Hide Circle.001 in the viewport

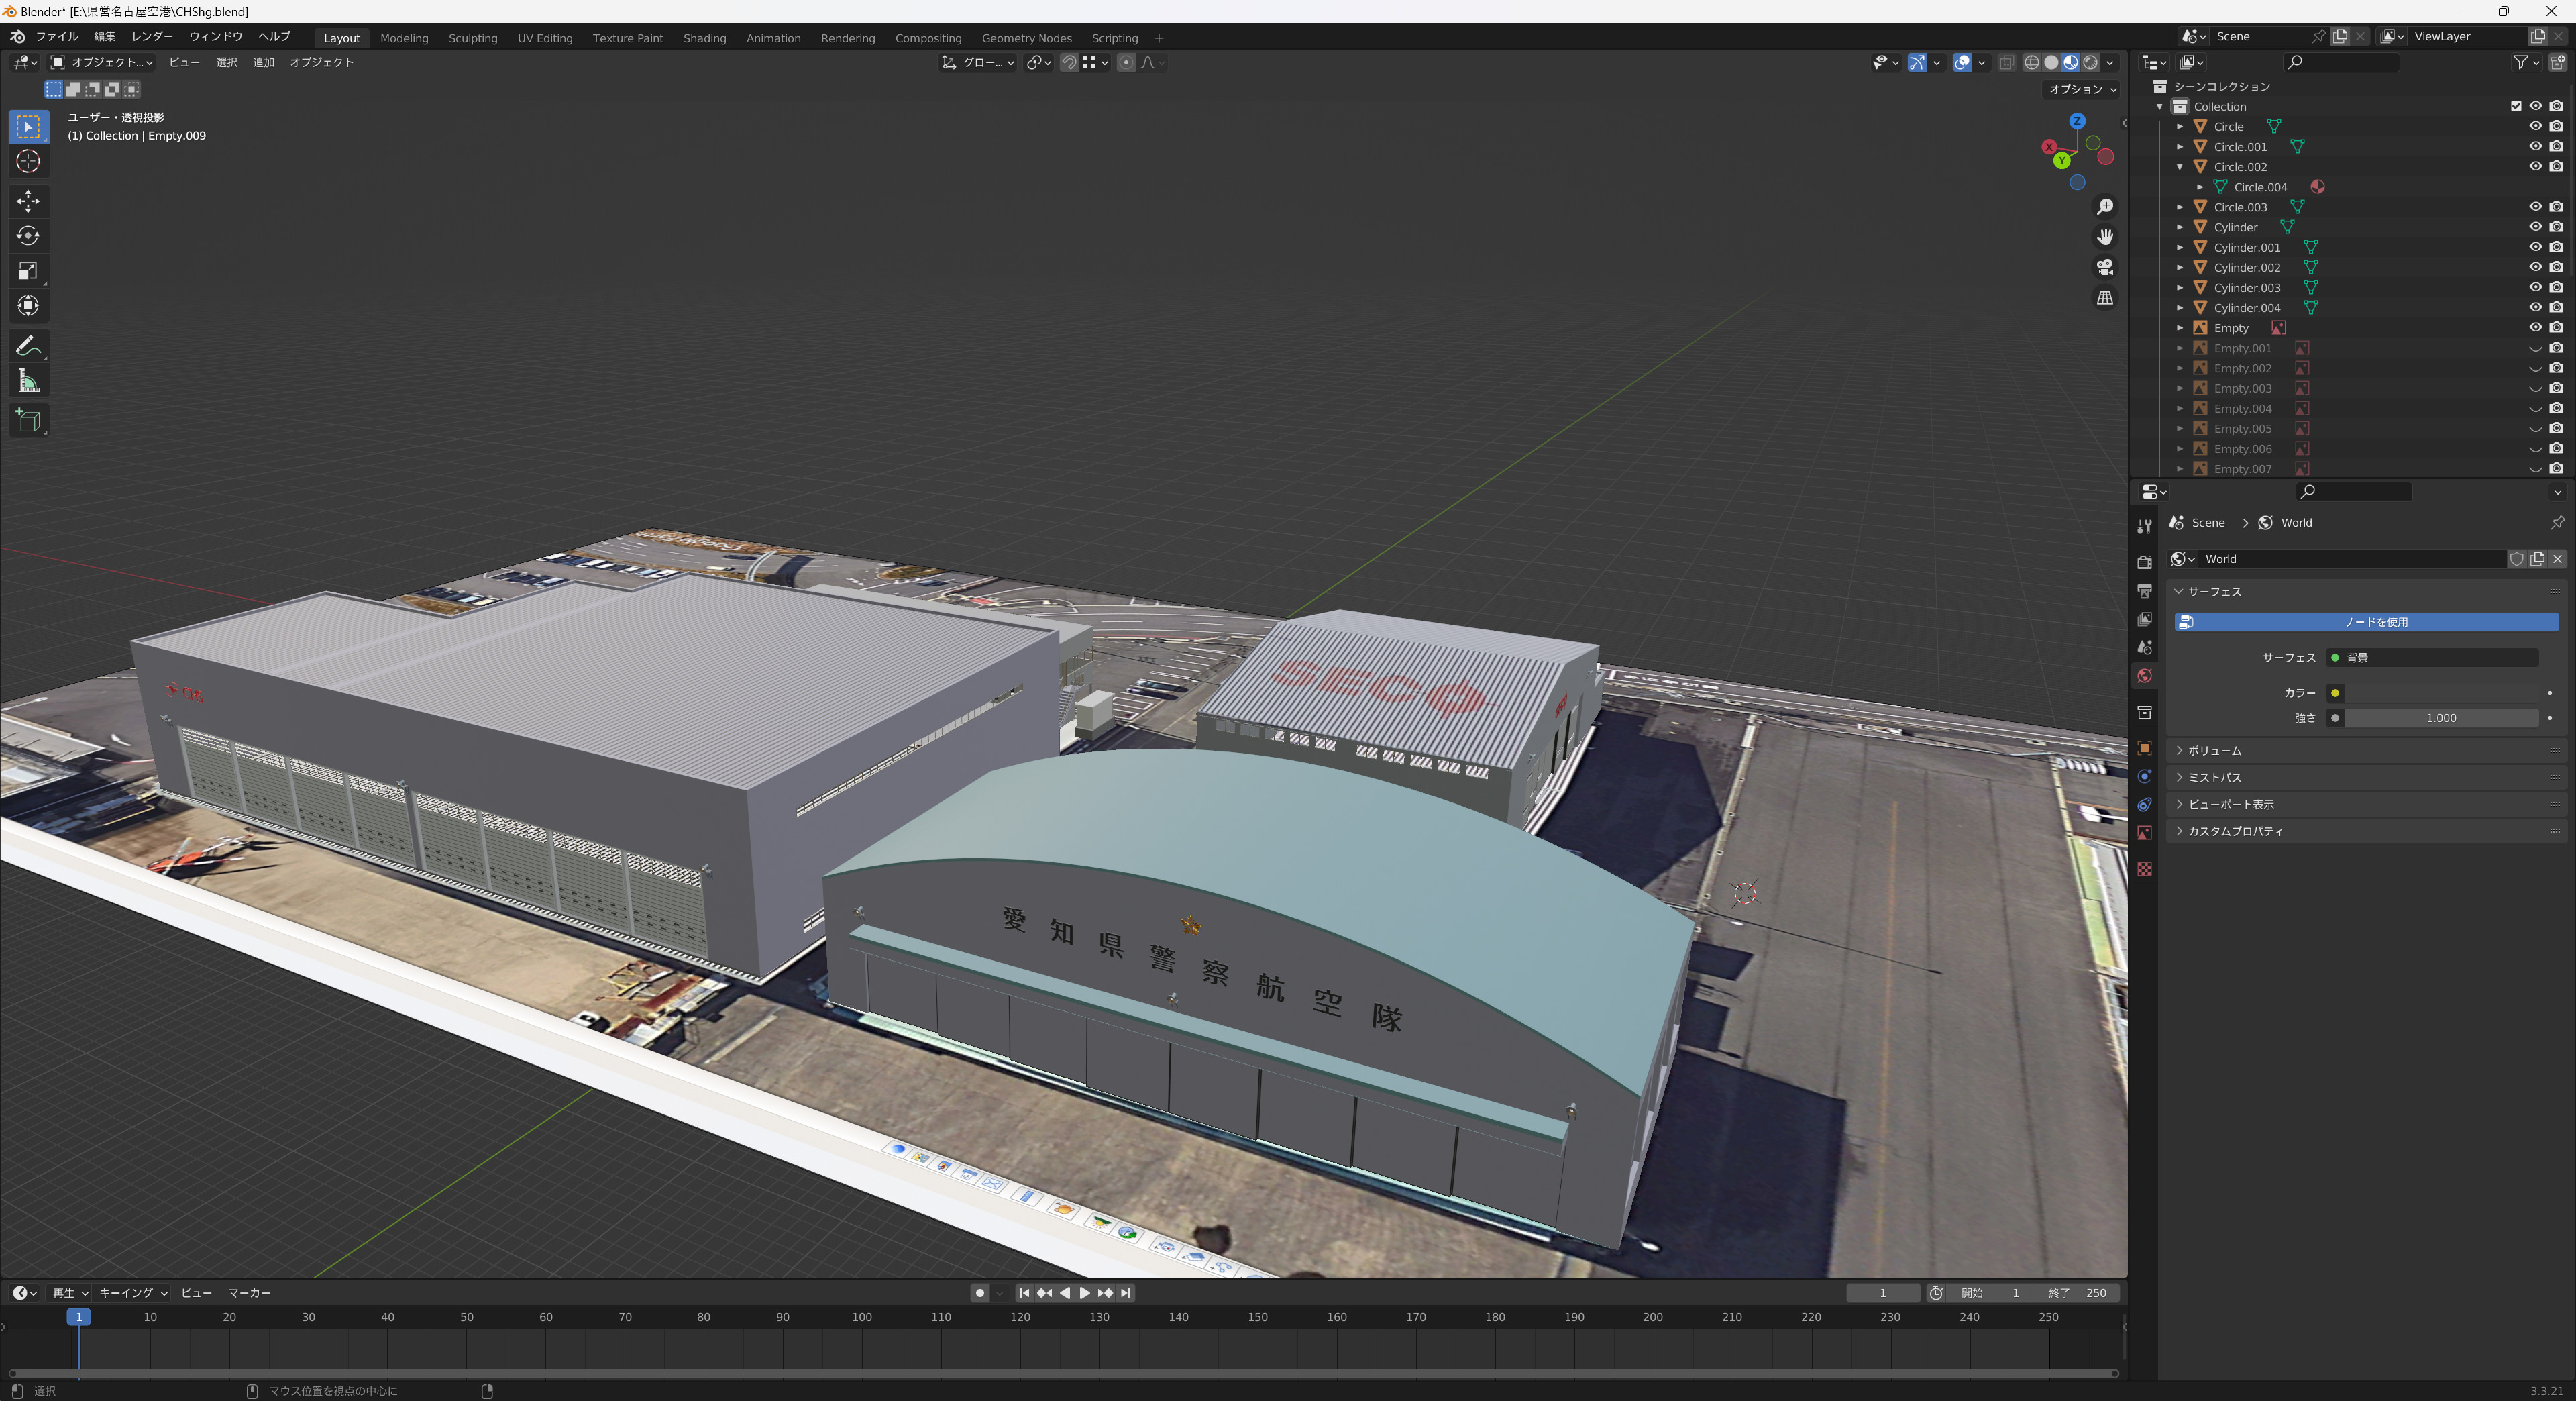pos(2535,147)
